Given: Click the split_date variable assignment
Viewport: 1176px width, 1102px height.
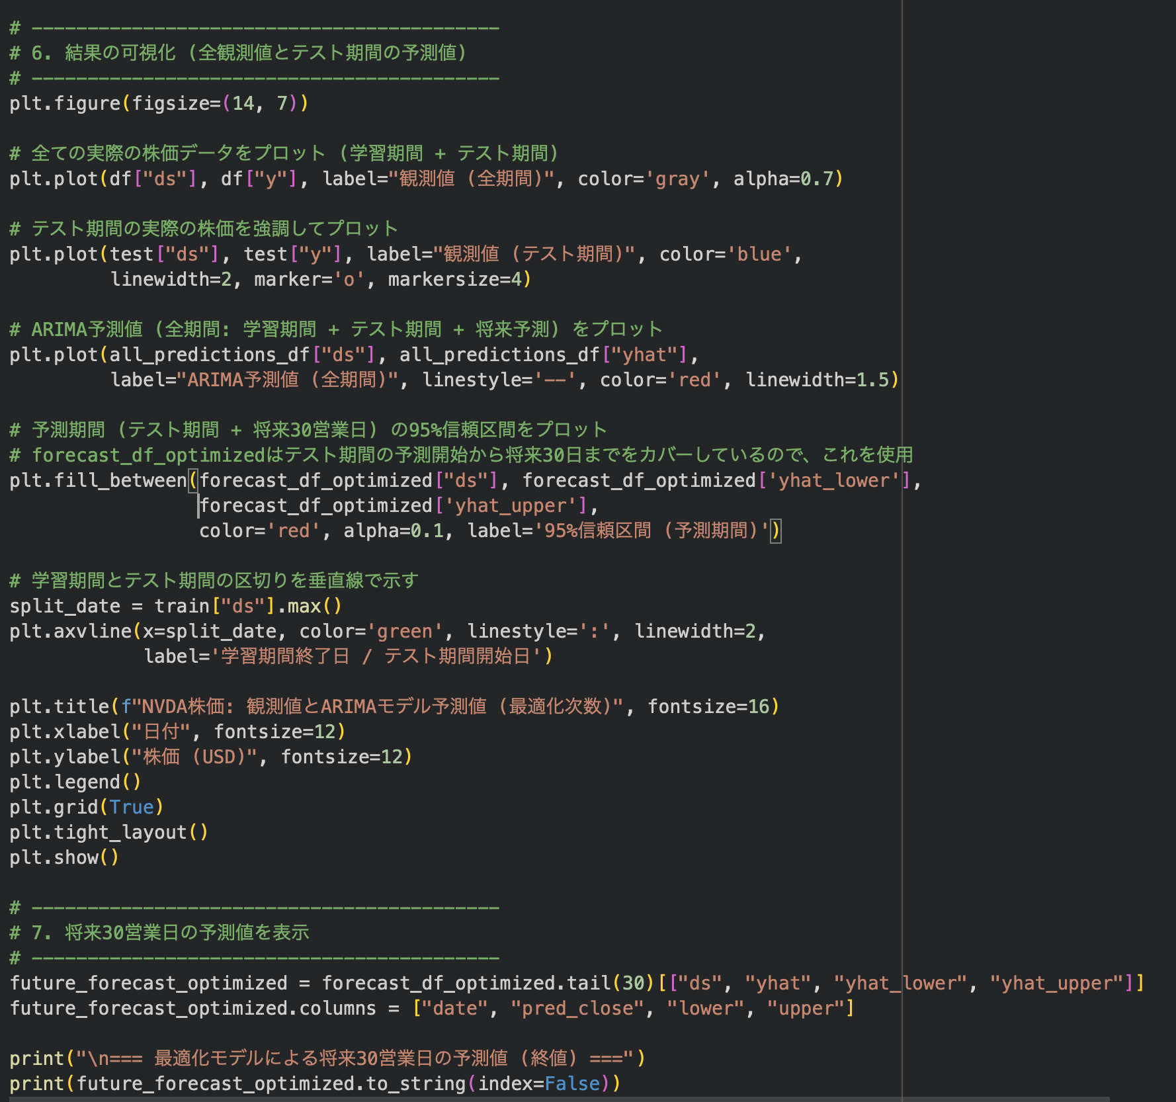Looking at the screenshot, I should click(175, 606).
